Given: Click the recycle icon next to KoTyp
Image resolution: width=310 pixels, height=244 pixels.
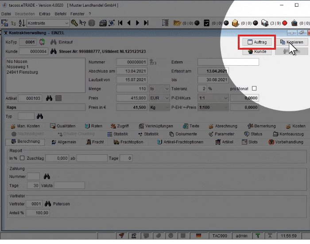Looking at the screenshot, I should pyautogui.click(x=42, y=42).
